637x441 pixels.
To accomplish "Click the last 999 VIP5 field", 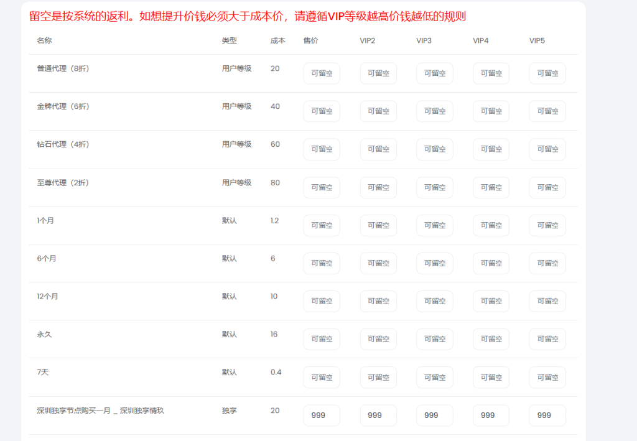I will [547, 415].
